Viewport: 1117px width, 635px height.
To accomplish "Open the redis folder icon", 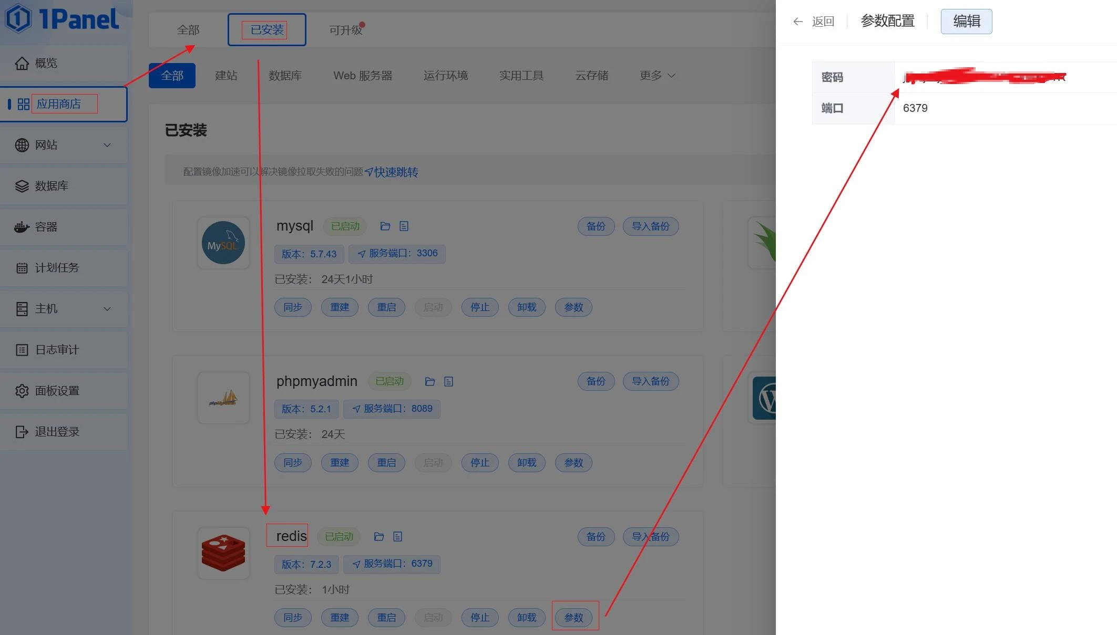I will point(379,537).
